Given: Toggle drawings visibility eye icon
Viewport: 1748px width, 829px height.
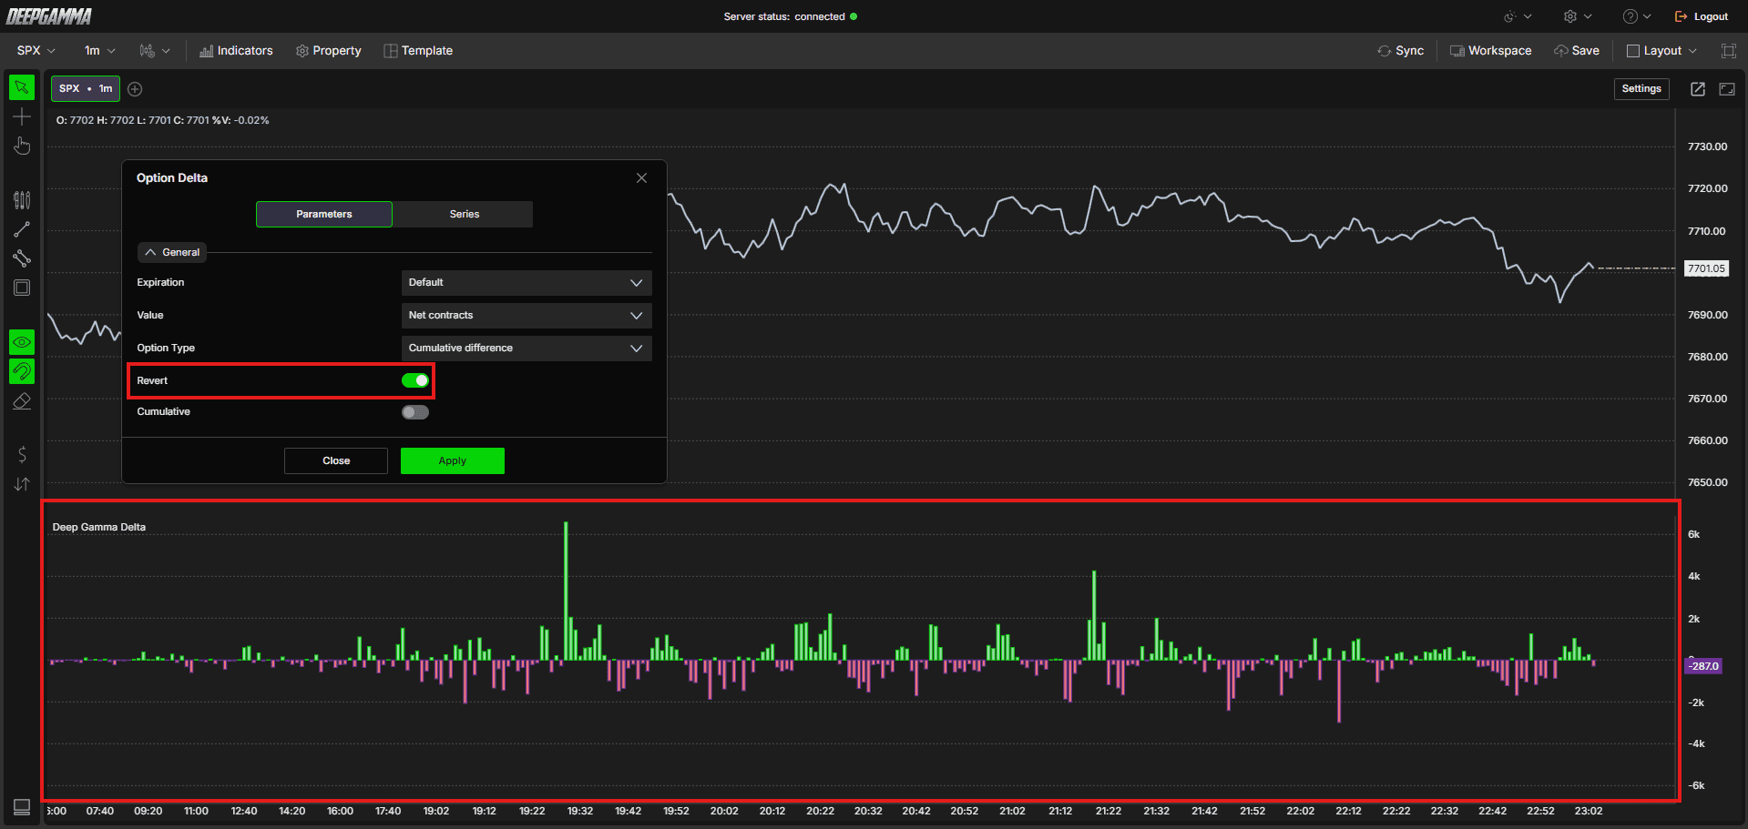Looking at the screenshot, I should point(22,342).
